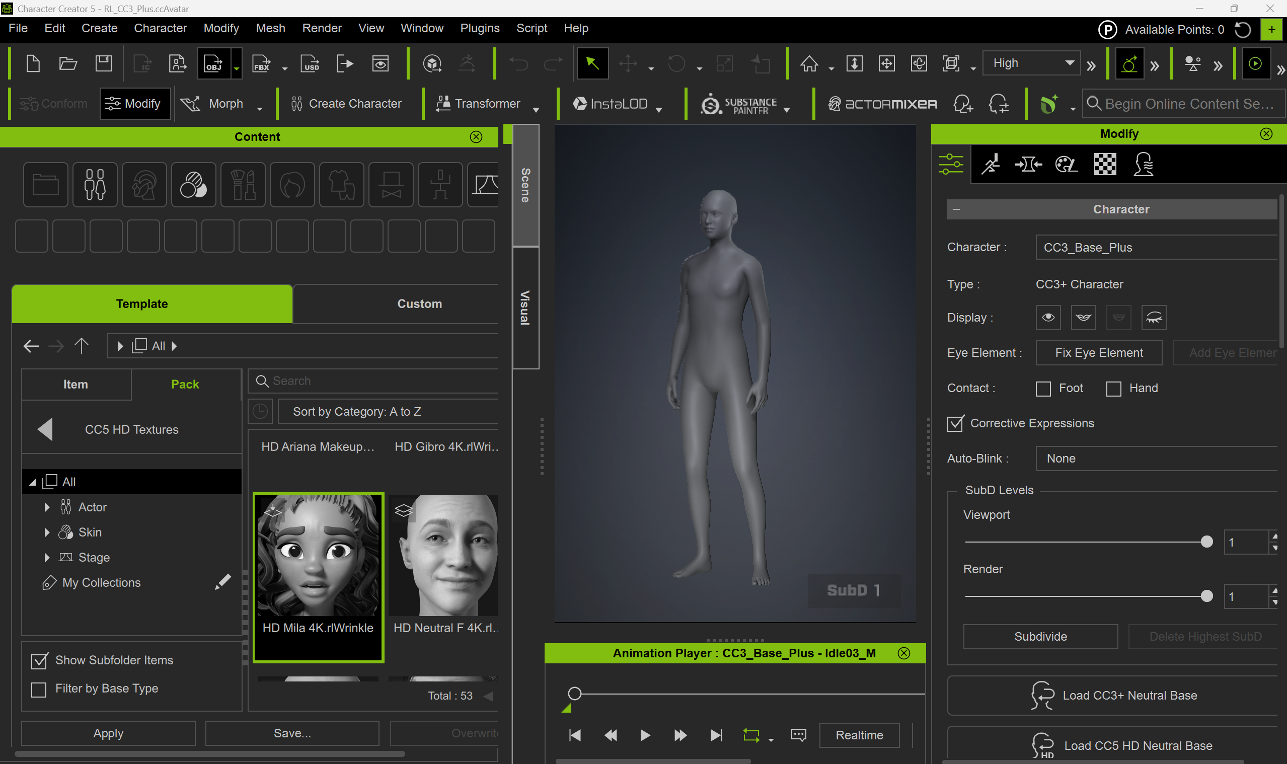Viewport: 1287px width, 764px height.
Task: Open the Actor category icon in Content
Action: pyautogui.click(x=95, y=184)
